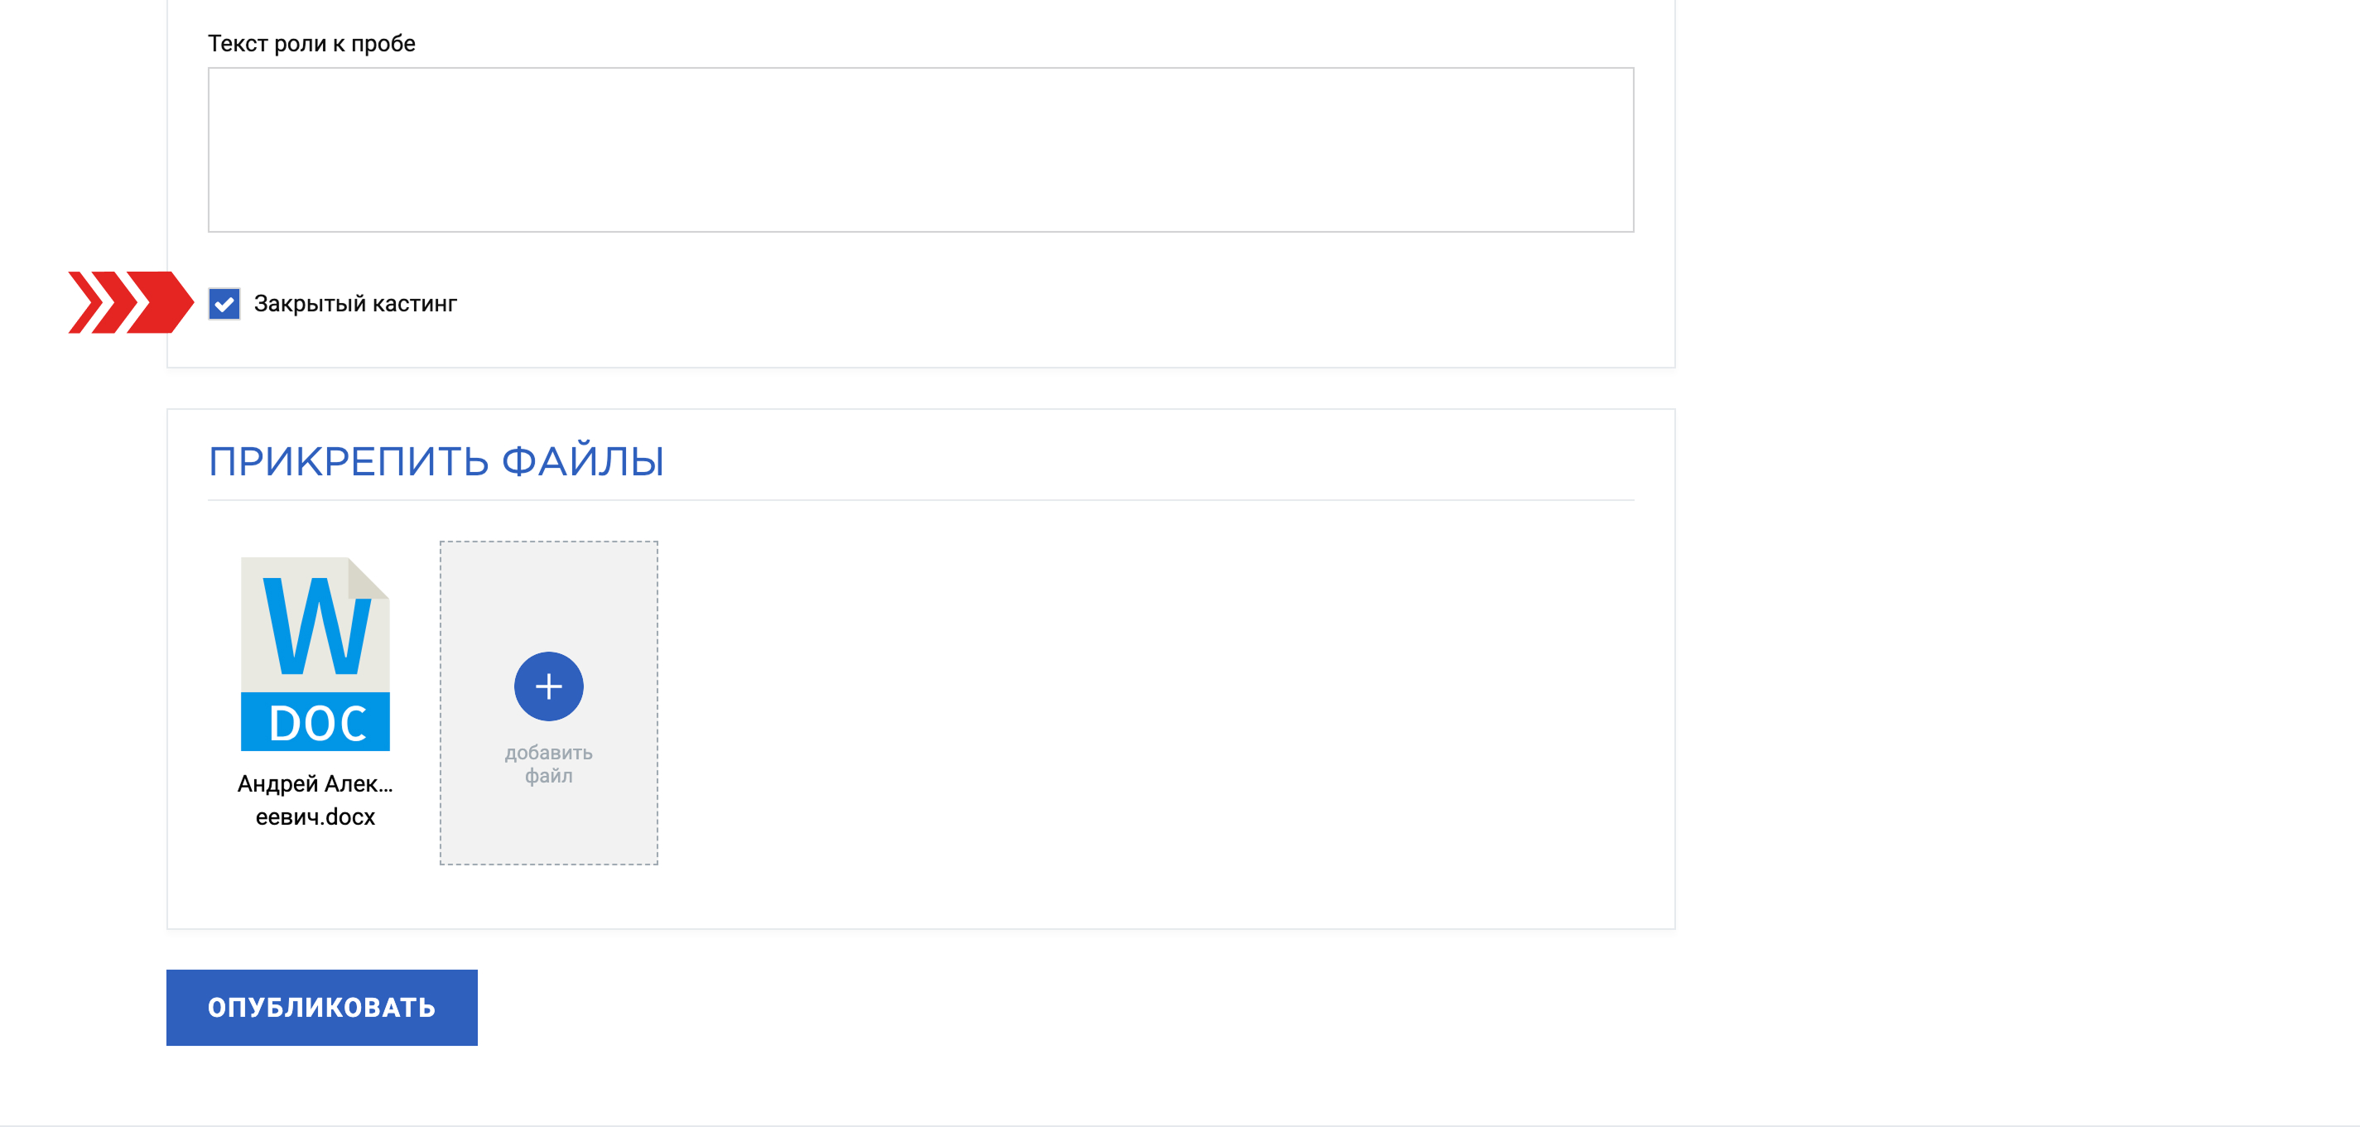Screen dimensions: 2360x1127
Task: Open the attached Word DOC file icon
Action: point(315,654)
